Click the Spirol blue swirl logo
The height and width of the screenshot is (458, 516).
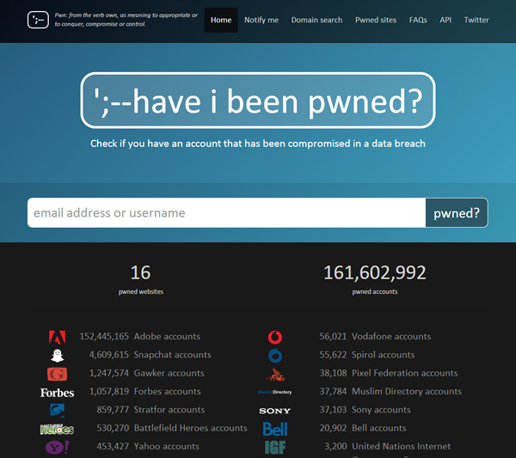[275, 356]
